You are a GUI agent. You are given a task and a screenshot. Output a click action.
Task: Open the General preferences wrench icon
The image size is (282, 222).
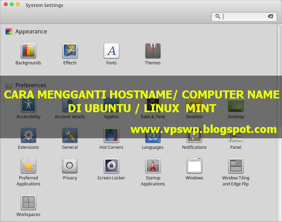tap(70, 135)
